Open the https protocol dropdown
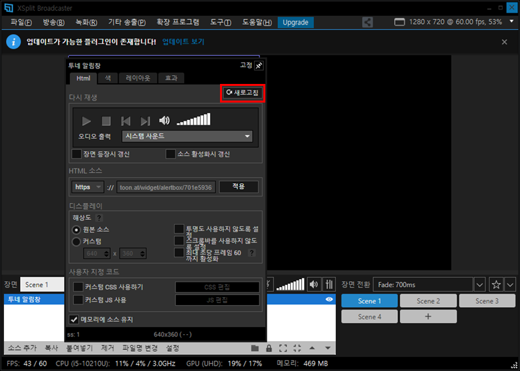The image size is (520, 371). pos(88,187)
